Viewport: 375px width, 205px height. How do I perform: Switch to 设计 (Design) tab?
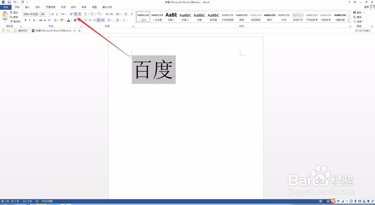[x=38, y=7]
